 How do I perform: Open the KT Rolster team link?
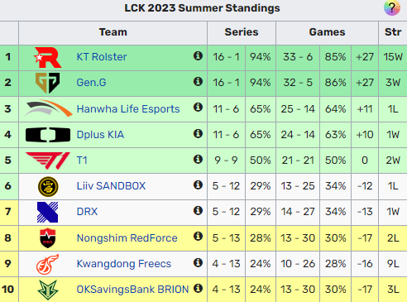pyautogui.click(x=102, y=57)
